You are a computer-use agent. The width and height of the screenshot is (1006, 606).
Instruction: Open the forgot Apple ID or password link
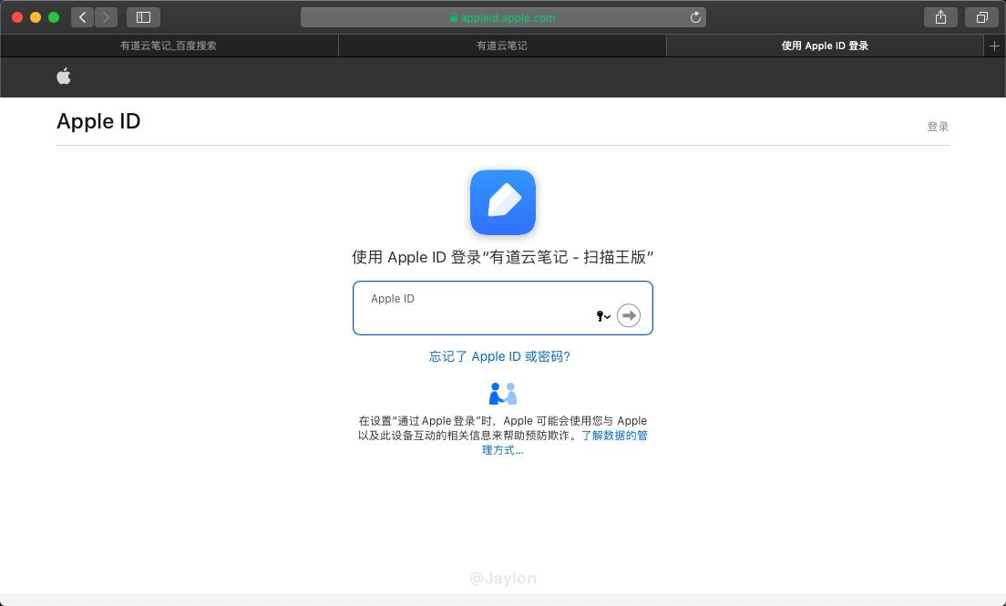(x=502, y=356)
